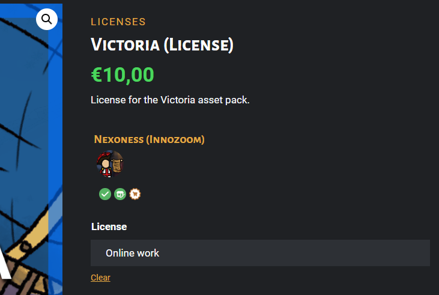This screenshot has width=439, height=295.
Task: Click the orange shopping cart seller badge
Action: click(135, 194)
